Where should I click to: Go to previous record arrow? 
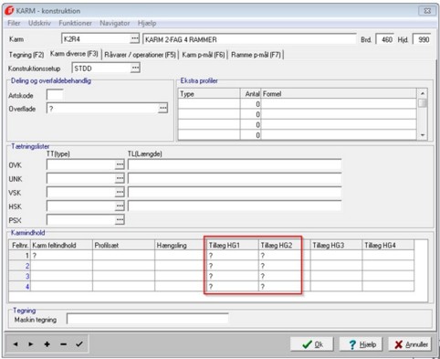tap(16, 344)
